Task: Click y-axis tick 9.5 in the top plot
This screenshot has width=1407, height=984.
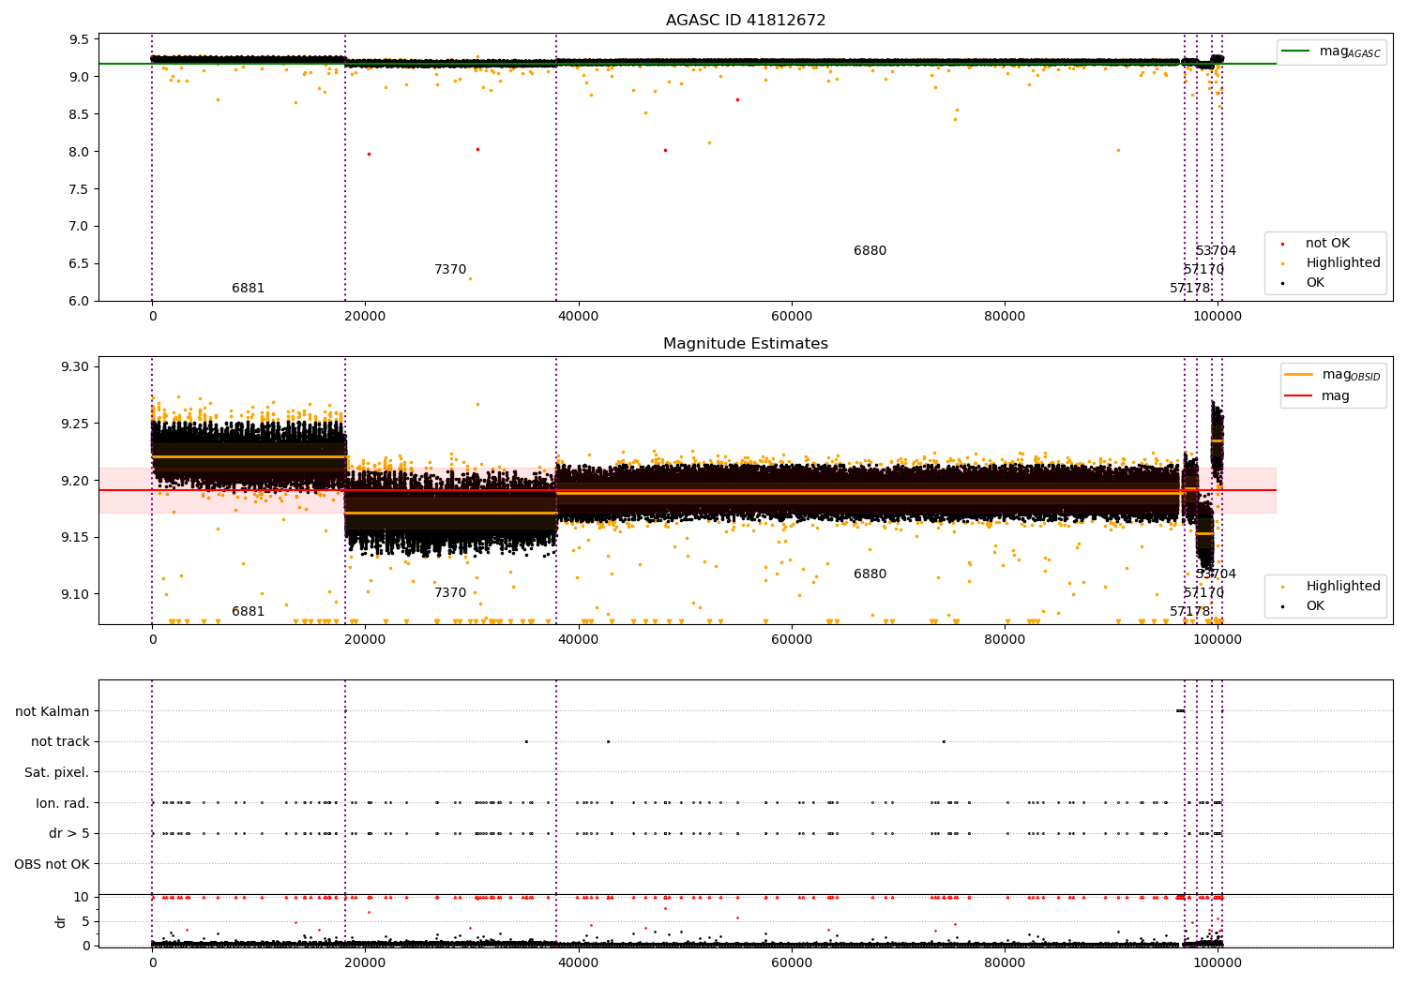Action: (80, 40)
